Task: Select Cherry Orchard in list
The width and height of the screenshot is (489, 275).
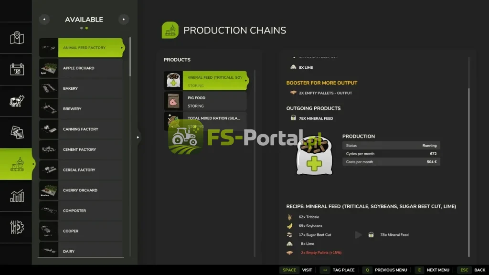Action: tap(81, 190)
